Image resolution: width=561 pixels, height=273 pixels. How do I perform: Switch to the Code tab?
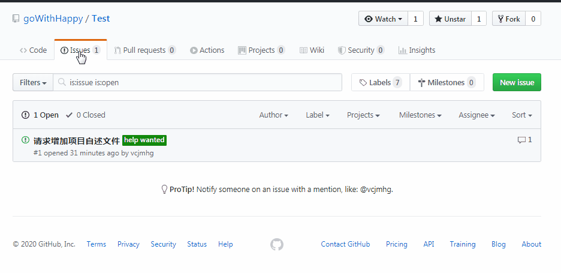pyautogui.click(x=34, y=50)
